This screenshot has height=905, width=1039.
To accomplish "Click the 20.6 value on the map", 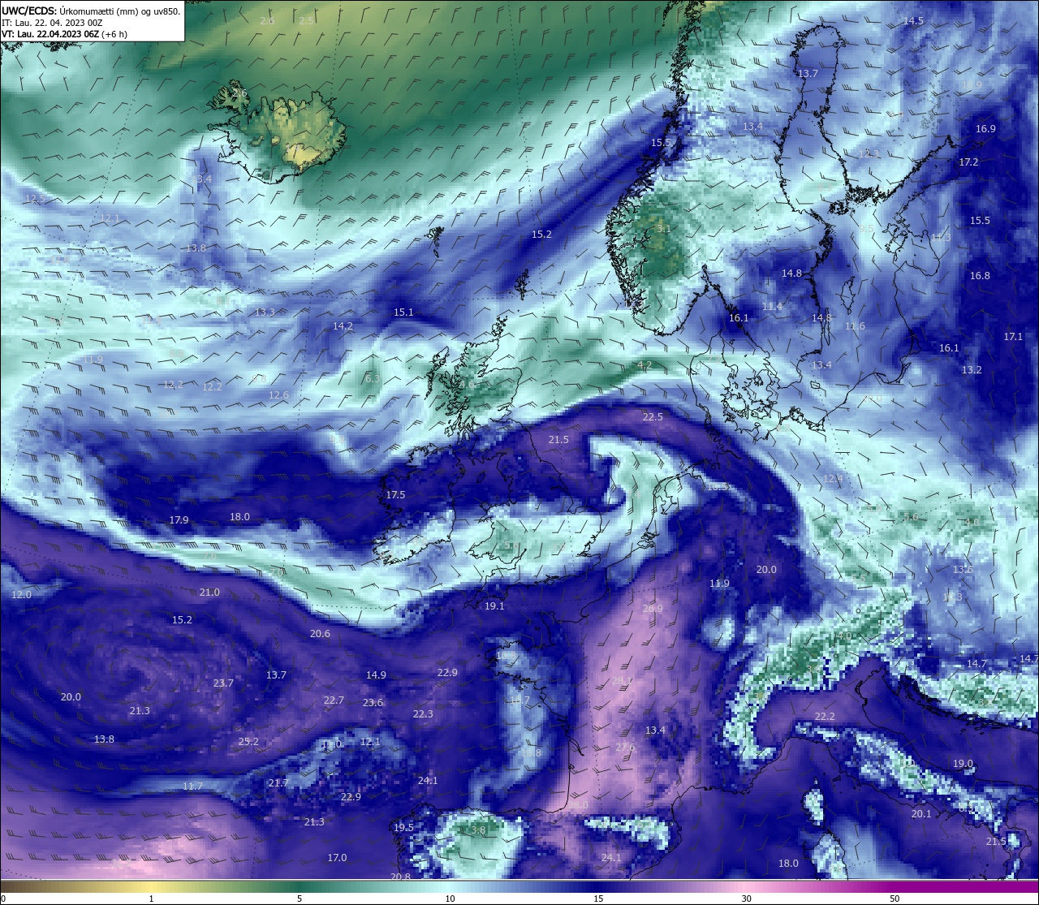I will (x=320, y=634).
